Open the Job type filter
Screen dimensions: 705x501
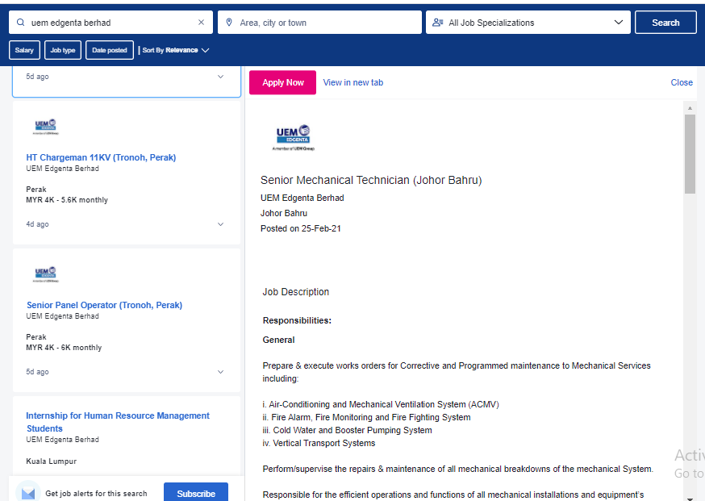coord(63,50)
